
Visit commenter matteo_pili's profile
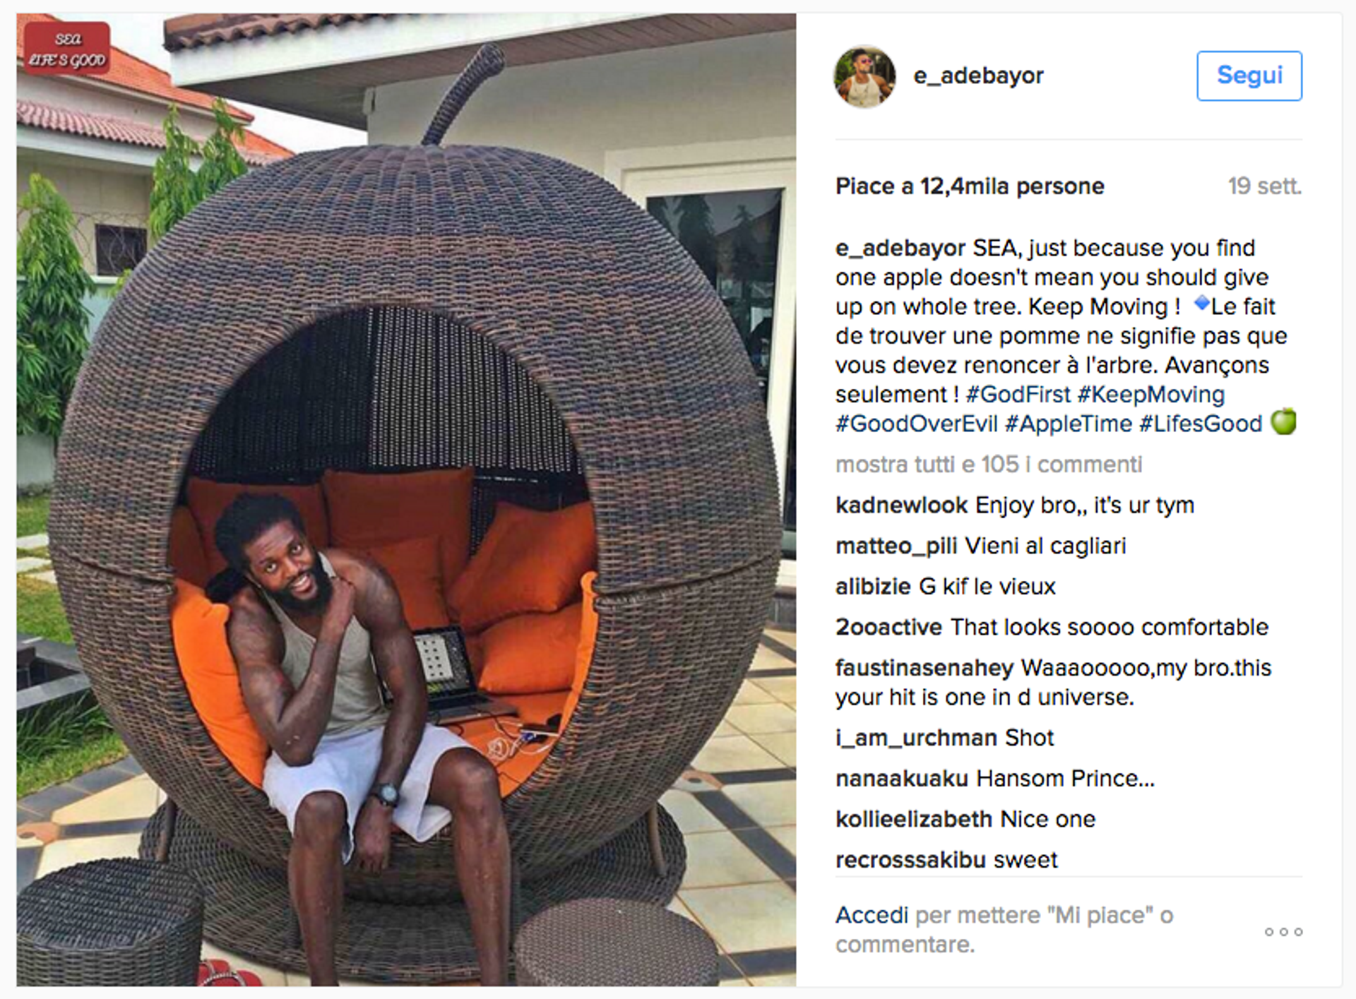[896, 546]
